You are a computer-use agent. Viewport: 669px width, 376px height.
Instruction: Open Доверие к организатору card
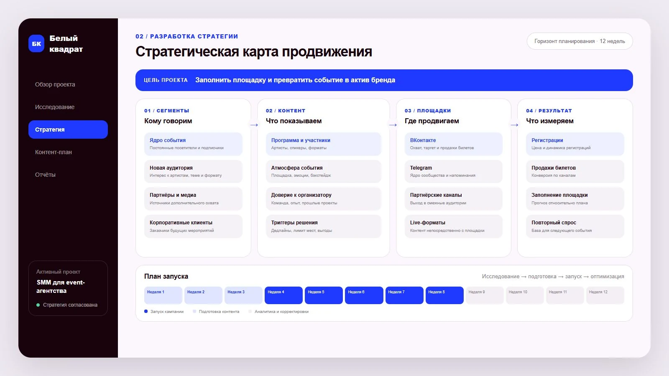[x=323, y=199]
